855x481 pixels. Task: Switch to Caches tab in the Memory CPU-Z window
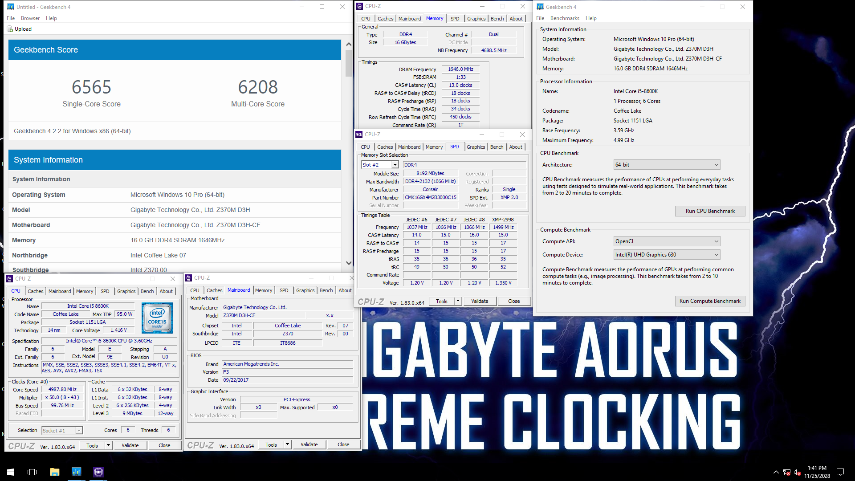click(x=385, y=19)
